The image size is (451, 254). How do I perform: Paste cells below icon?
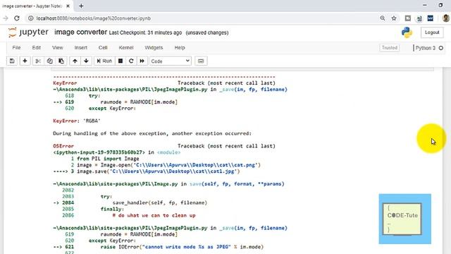coord(61,61)
